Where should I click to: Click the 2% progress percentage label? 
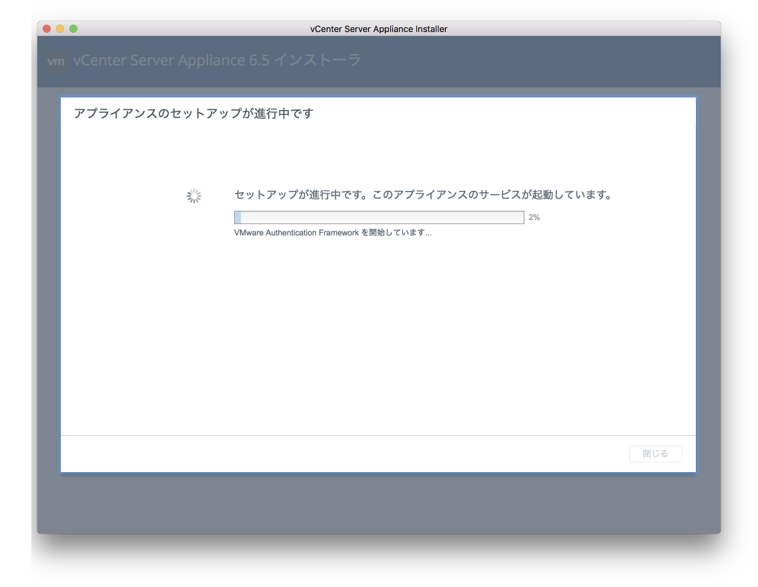tap(534, 217)
